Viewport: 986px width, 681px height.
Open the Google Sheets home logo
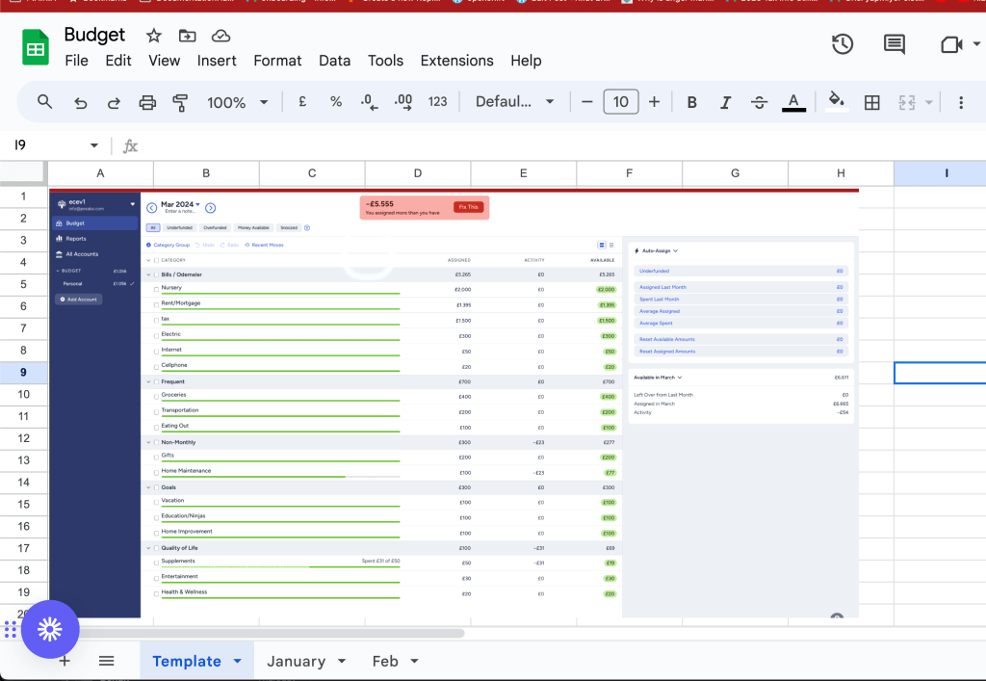pos(36,47)
